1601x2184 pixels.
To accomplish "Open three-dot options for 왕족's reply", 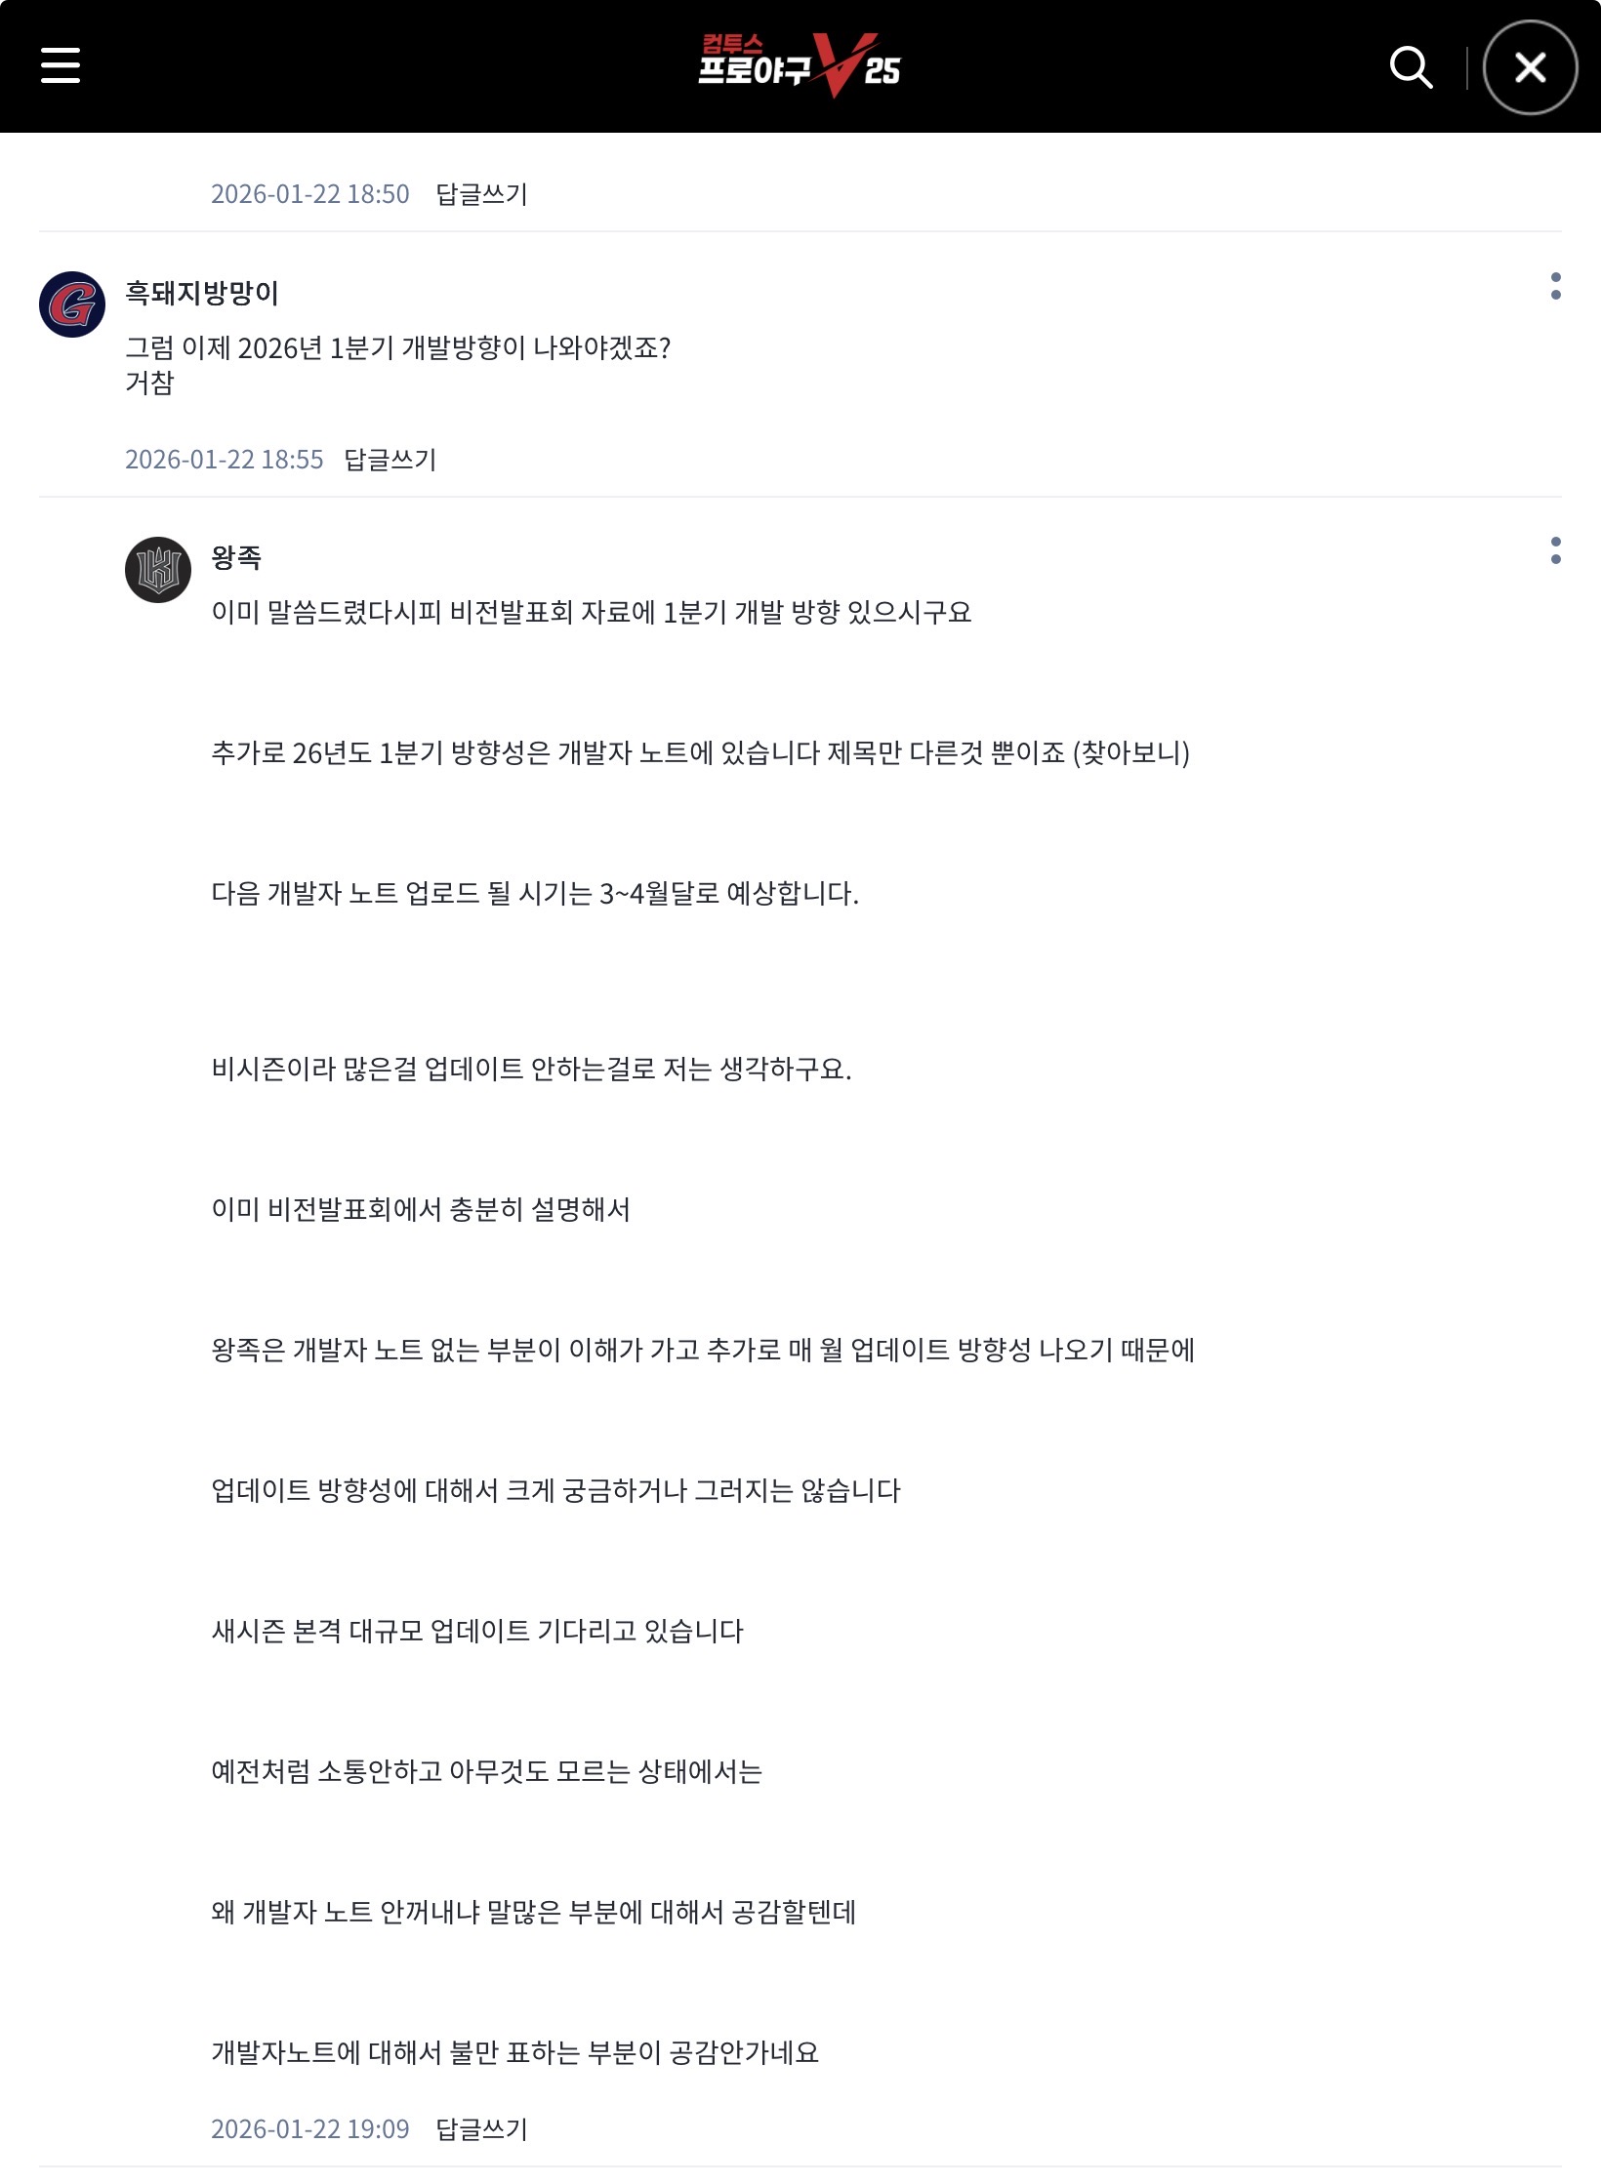I will [x=1555, y=550].
